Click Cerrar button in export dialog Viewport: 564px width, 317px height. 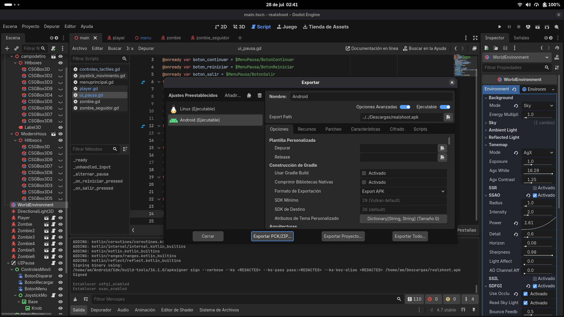pyautogui.click(x=208, y=236)
